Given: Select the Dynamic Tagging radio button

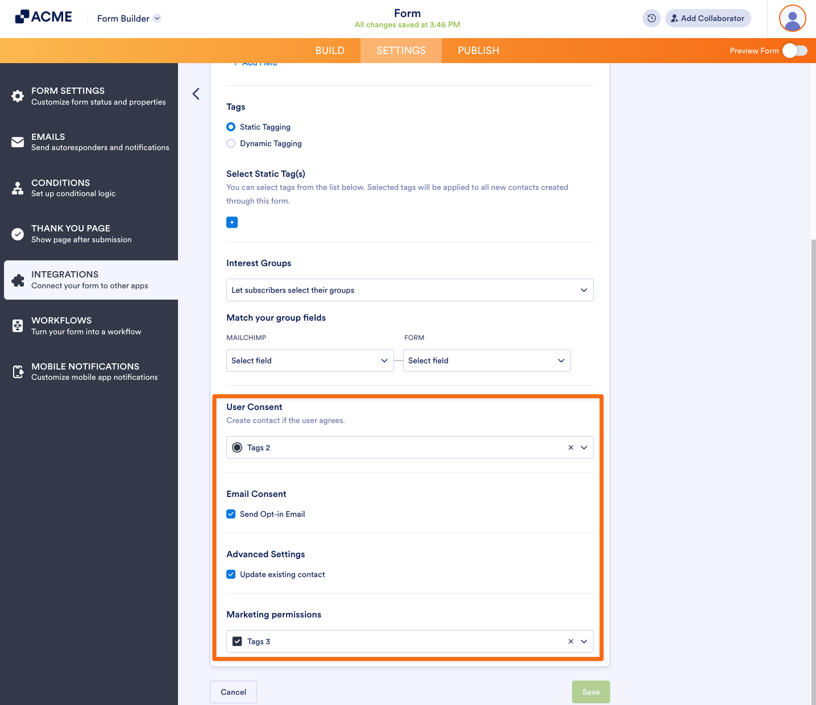Looking at the screenshot, I should pyautogui.click(x=231, y=143).
